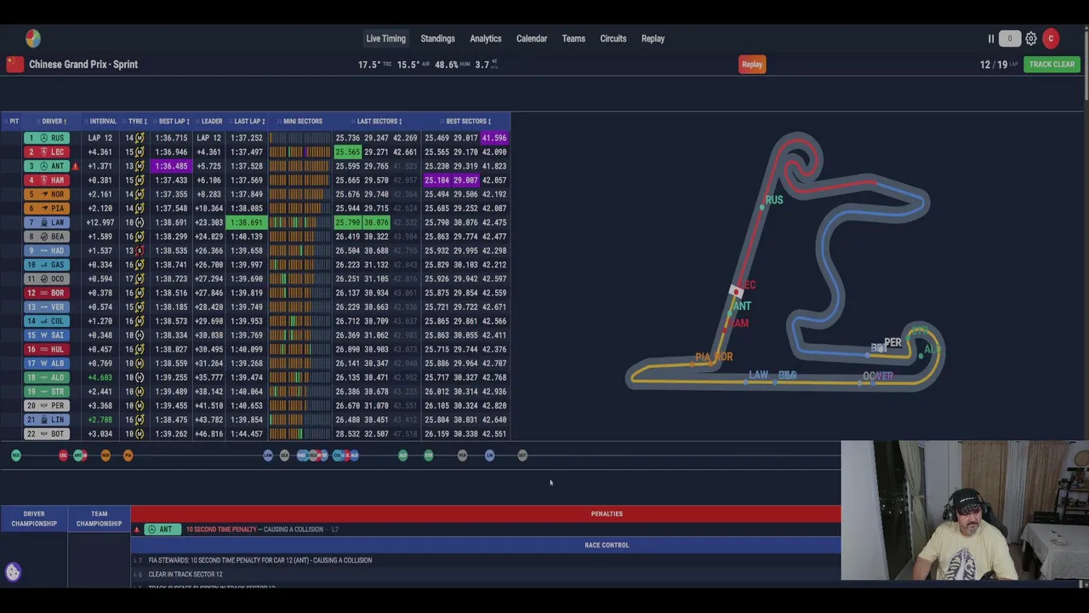Click the RUS label on the track map
The width and height of the screenshot is (1089, 613).
(x=773, y=200)
